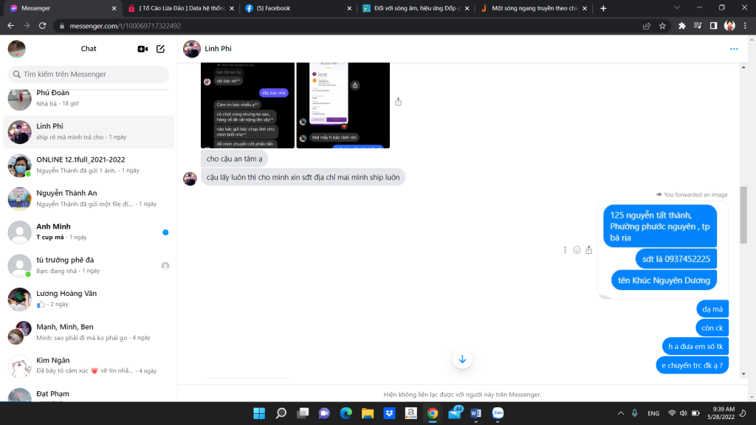Open Chrome's three-dot menu
Viewport: 756px width, 425px height.
745,25
